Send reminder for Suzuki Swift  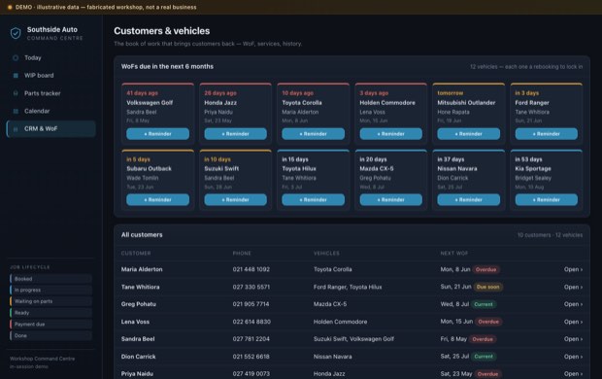click(235, 199)
